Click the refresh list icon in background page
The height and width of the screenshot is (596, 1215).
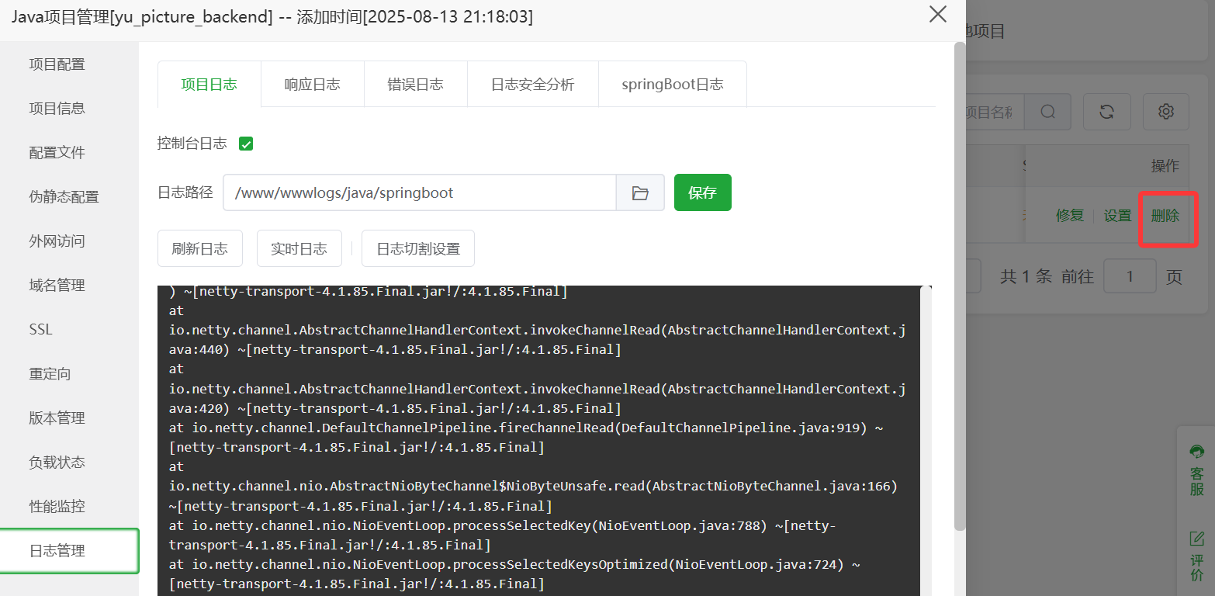pos(1107,112)
